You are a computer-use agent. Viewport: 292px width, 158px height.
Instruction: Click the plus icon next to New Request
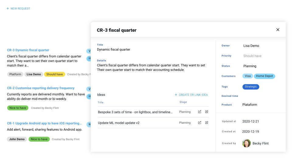coord(8,9)
